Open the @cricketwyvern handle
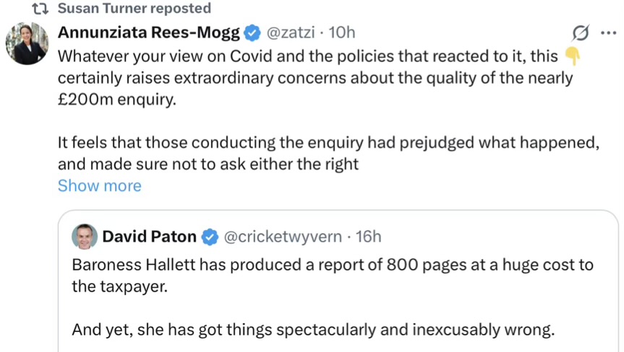The height and width of the screenshot is (352, 624). pyautogui.click(x=278, y=236)
